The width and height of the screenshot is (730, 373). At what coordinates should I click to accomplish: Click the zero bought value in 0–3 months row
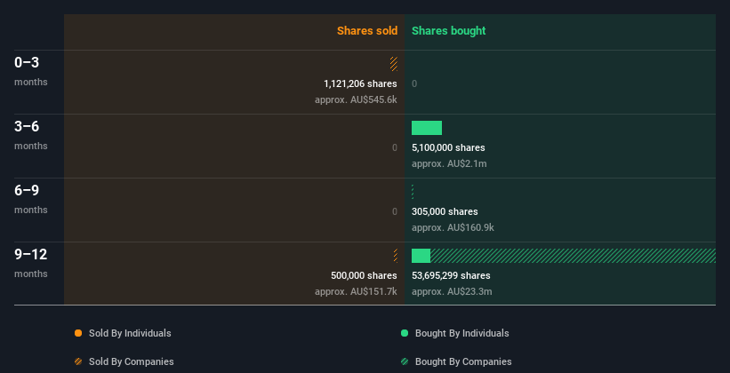coord(414,83)
